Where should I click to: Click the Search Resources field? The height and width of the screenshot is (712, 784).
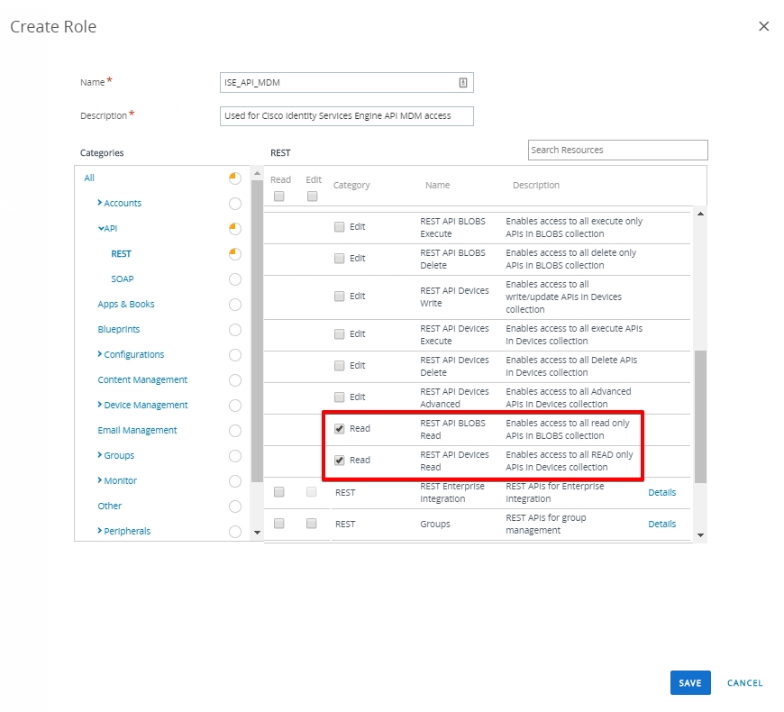pos(617,151)
